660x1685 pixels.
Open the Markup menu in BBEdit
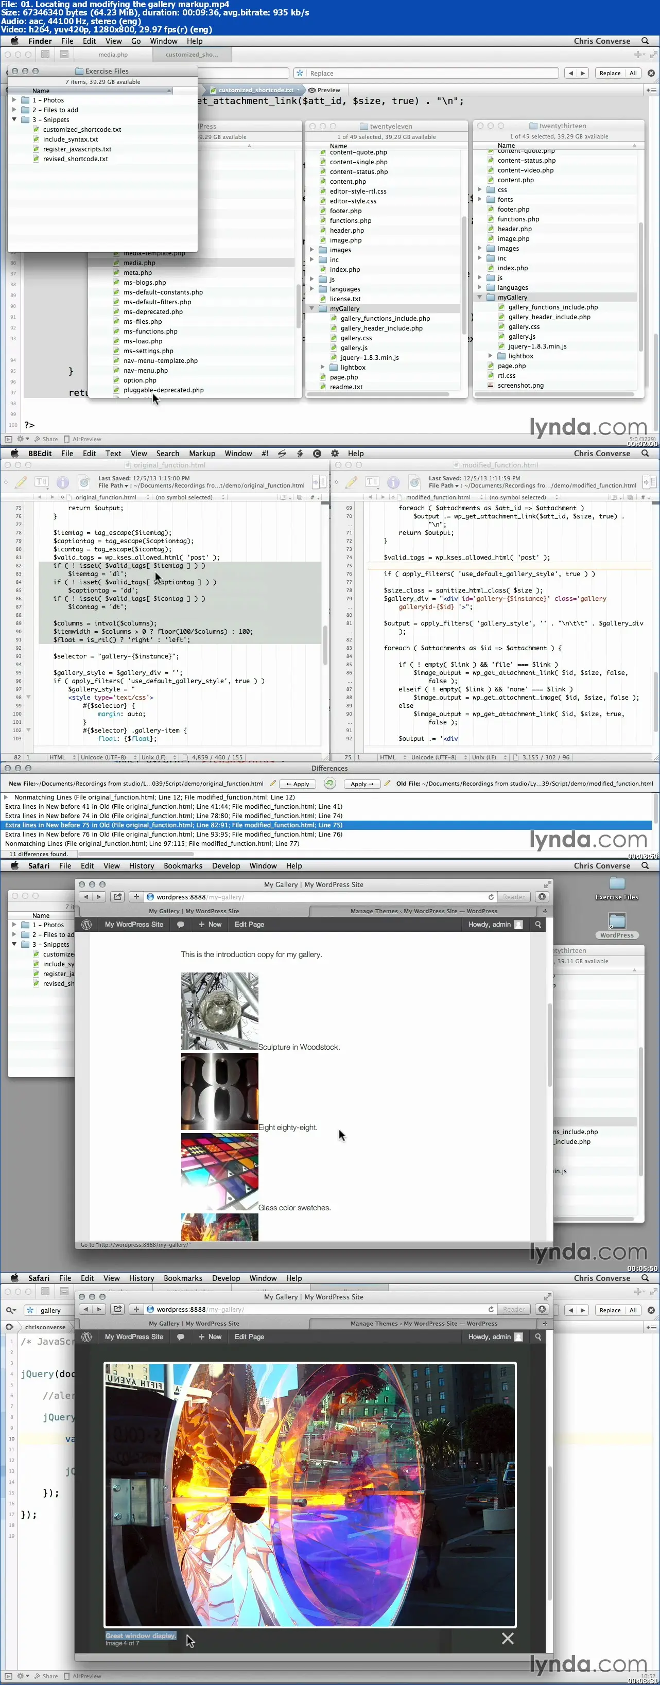pyautogui.click(x=202, y=454)
